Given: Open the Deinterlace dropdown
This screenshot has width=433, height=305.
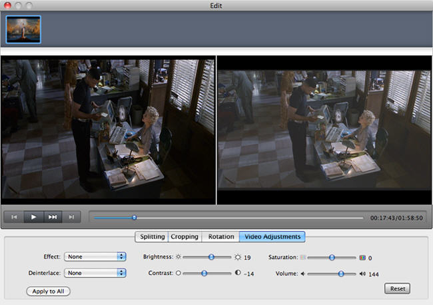Looking at the screenshot, I should click(95, 273).
